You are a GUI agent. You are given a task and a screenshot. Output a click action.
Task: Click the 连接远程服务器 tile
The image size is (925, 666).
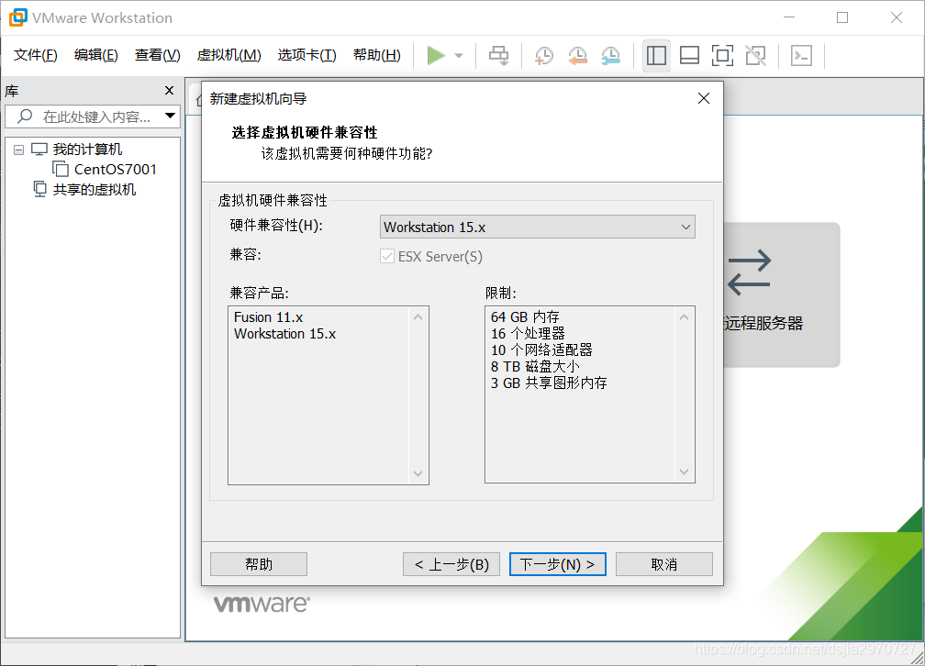tap(781, 295)
